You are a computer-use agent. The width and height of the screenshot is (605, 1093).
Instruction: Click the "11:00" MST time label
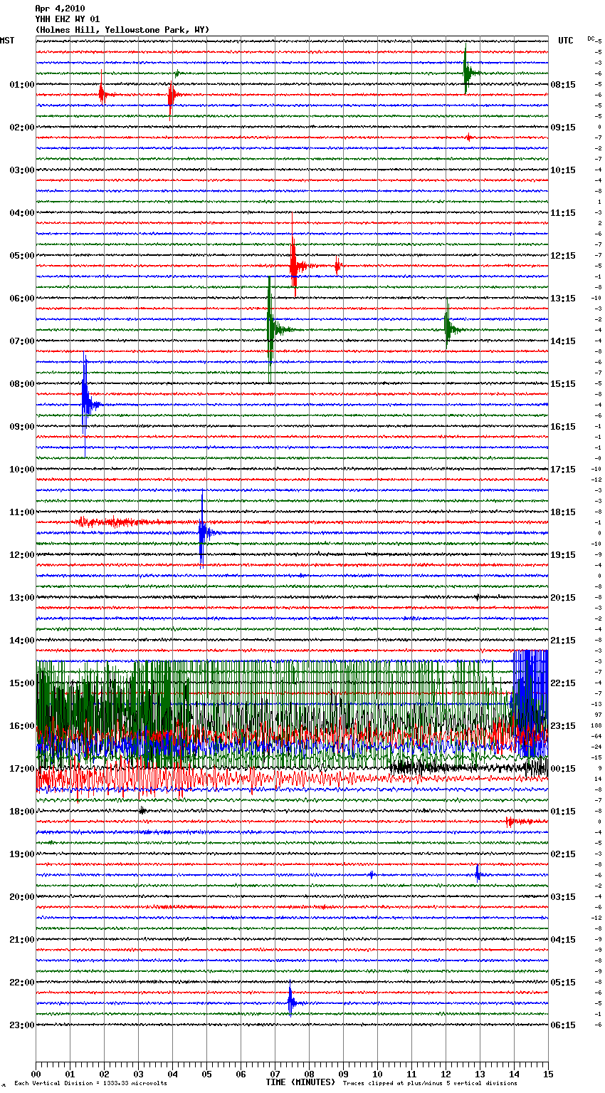(x=22, y=512)
